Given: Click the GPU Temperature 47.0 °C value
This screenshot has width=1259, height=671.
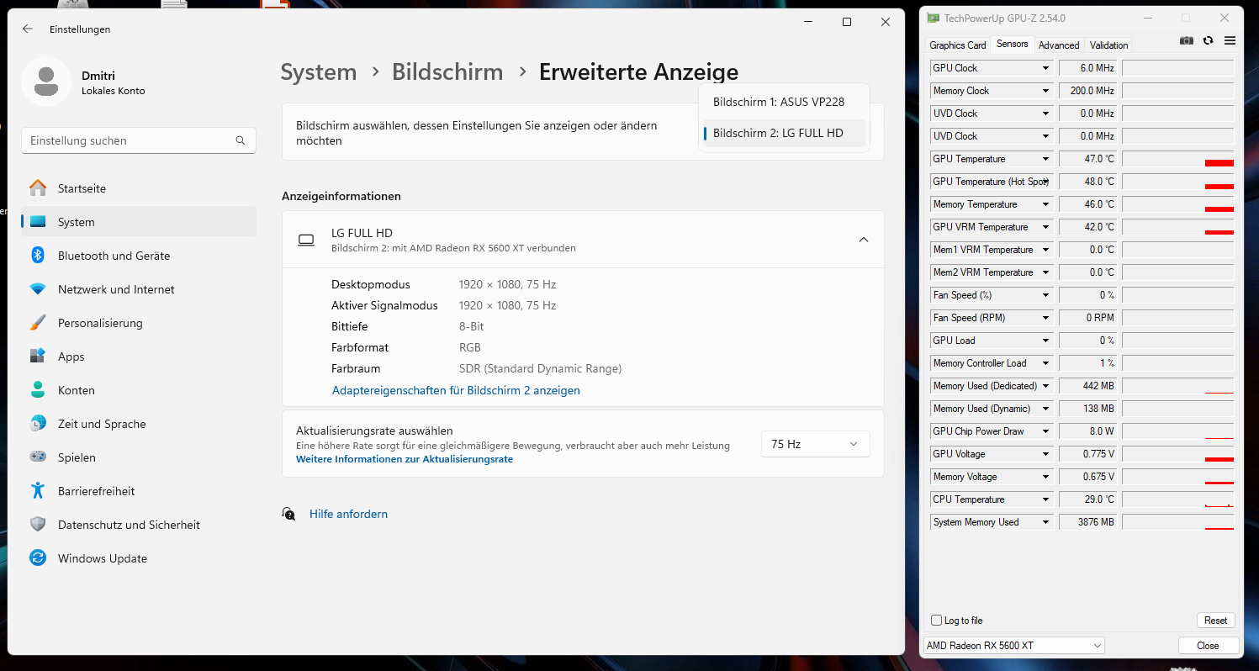Looking at the screenshot, I should click(1088, 159).
